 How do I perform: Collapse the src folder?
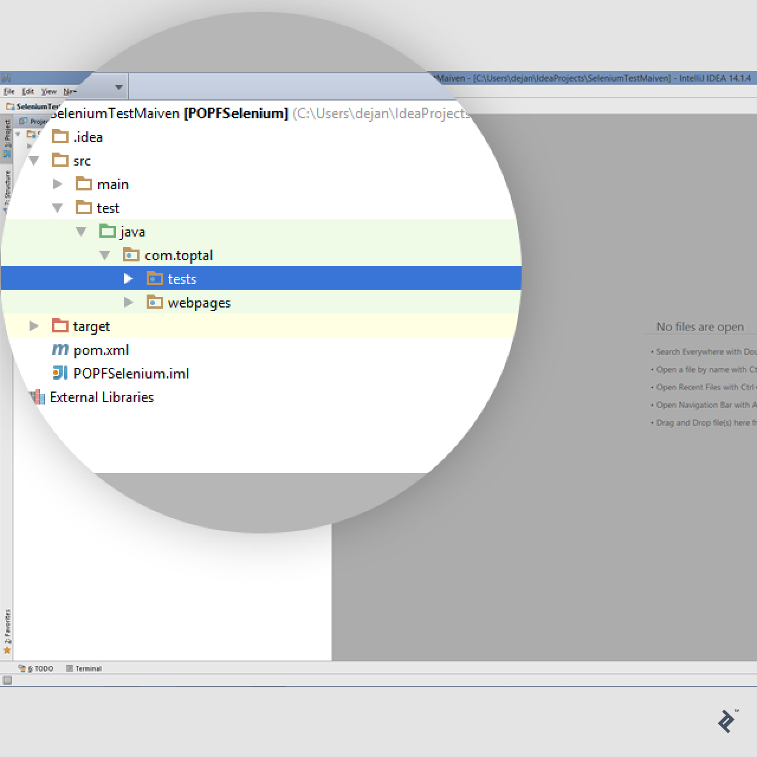tap(34, 160)
